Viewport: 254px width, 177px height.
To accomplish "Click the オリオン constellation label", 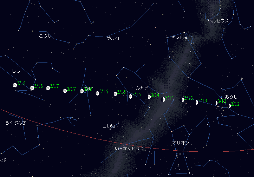I will pos(181,143).
